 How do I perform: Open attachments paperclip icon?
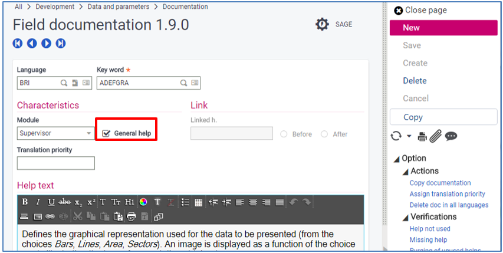tap(435, 136)
